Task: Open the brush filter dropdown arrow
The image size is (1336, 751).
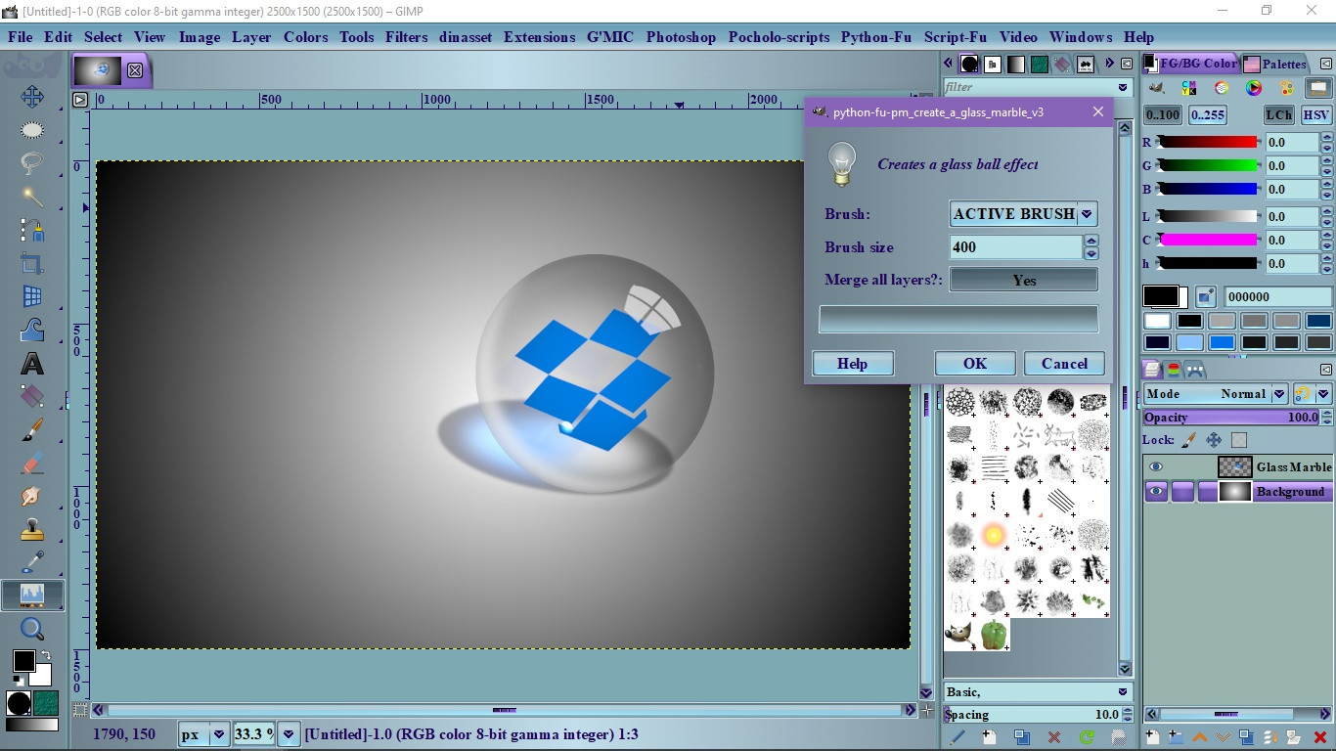Action: [x=1124, y=87]
